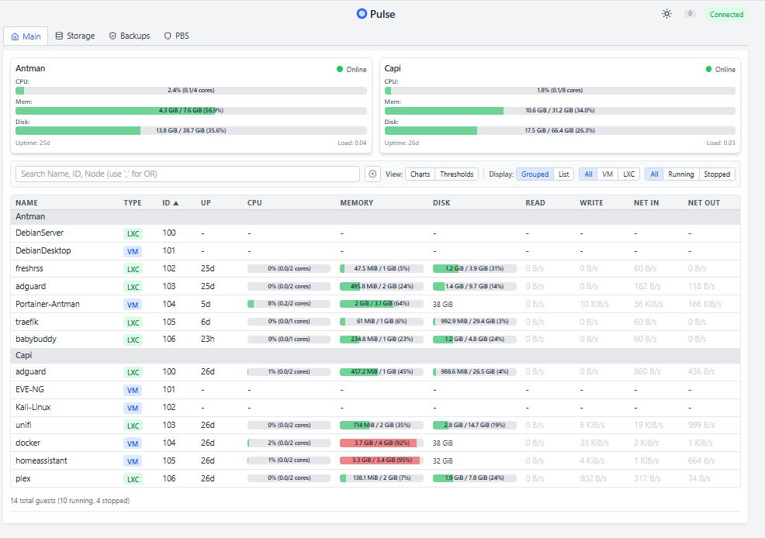Click the Pulse logo icon in header
The height and width of the screenshot is (538, 765).
361,13
